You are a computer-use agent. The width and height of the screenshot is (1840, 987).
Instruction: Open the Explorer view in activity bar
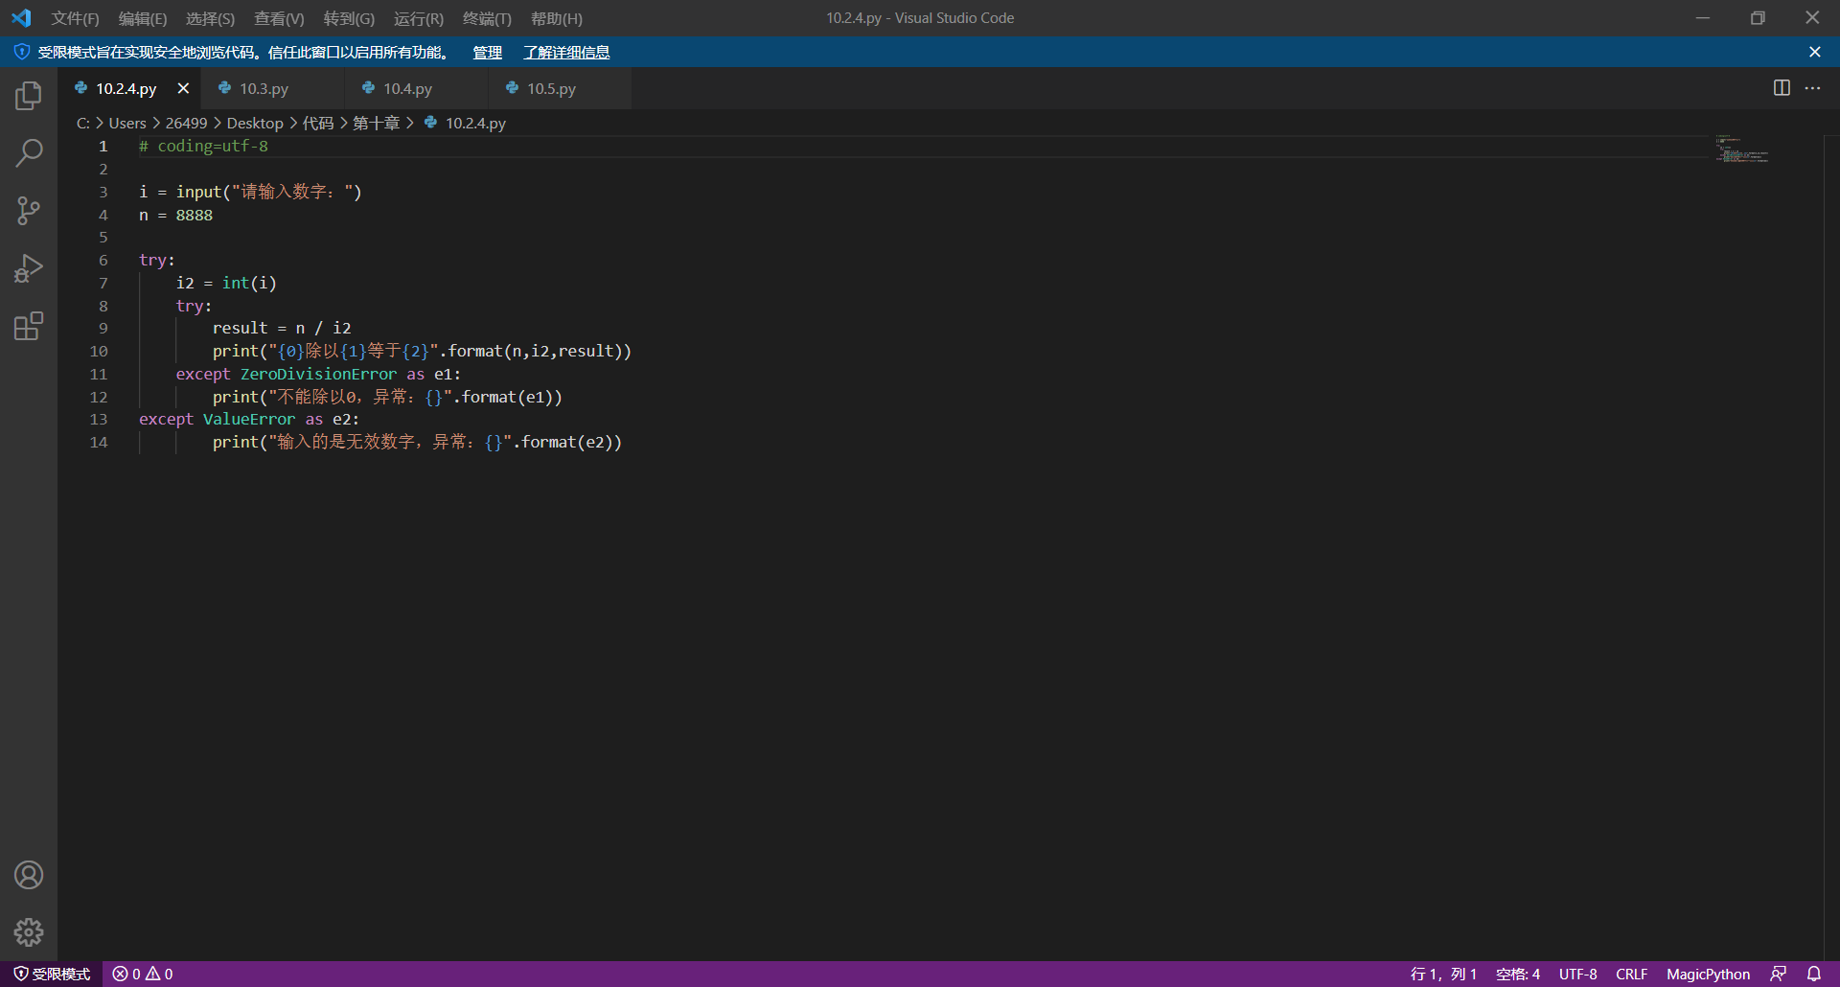click(29, 96)
